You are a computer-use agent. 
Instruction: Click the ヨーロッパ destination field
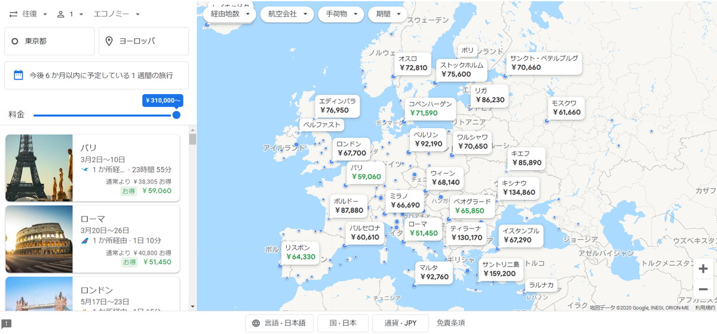pyautogui.click(x=143, y=41)
